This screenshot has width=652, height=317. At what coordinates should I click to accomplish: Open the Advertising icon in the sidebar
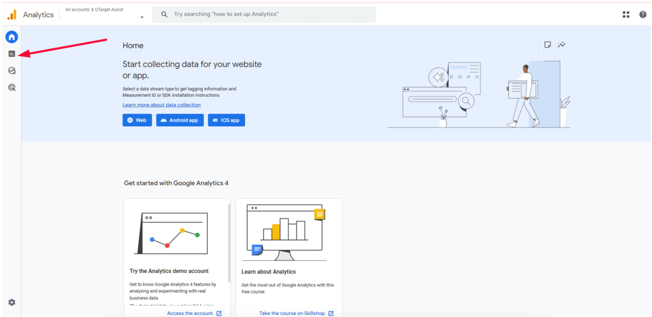point(12,88)
